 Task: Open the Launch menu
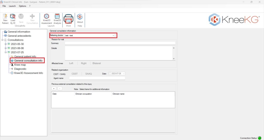[12, 6]
